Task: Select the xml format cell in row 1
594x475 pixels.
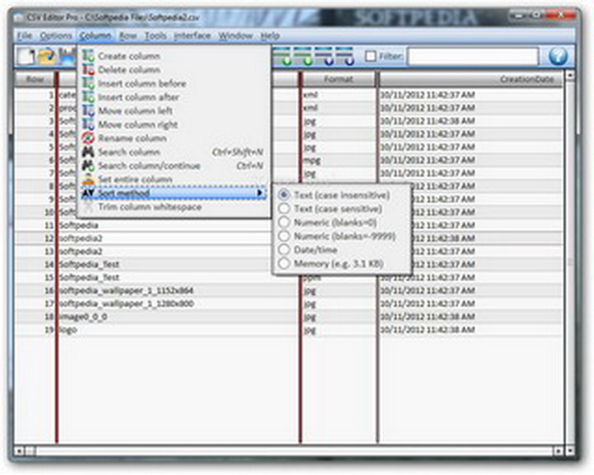Action: click(339, 95)
